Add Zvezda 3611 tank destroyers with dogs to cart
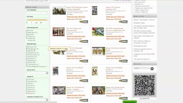 84,100
